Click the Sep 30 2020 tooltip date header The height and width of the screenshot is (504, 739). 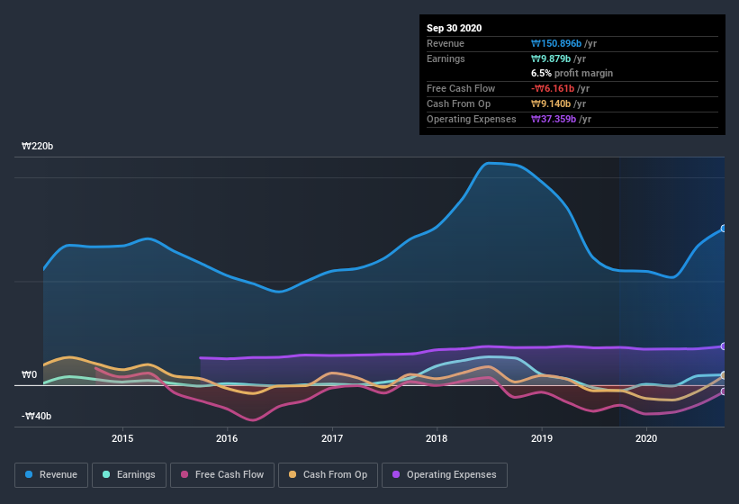click(x=454, y=28)
